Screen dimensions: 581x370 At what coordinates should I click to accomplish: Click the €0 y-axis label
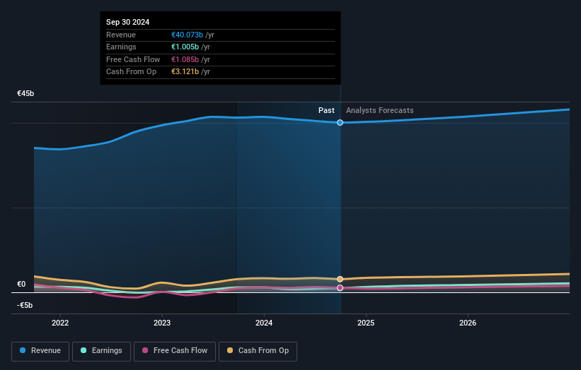[x=21, y=284]
